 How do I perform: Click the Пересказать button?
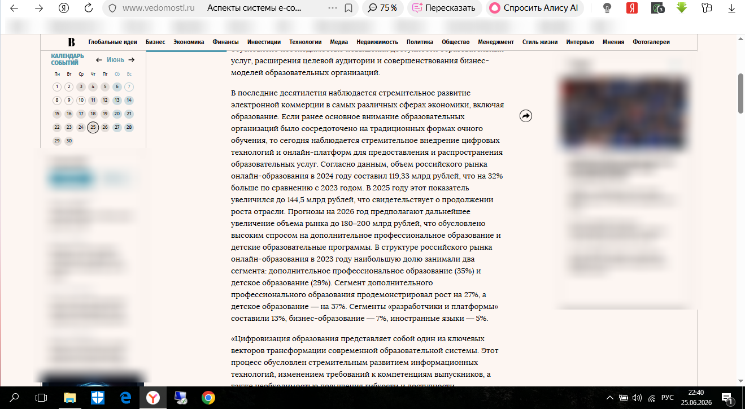coord(444,8)
